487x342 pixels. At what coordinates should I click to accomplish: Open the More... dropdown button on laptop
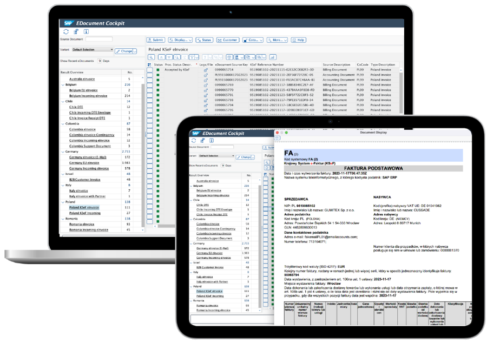coord(278,40)
